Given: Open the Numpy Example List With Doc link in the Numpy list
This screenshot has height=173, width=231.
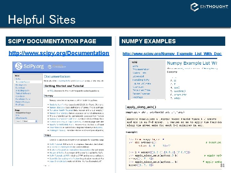Looking at the screenshot, I should click(x=63, y=119).
